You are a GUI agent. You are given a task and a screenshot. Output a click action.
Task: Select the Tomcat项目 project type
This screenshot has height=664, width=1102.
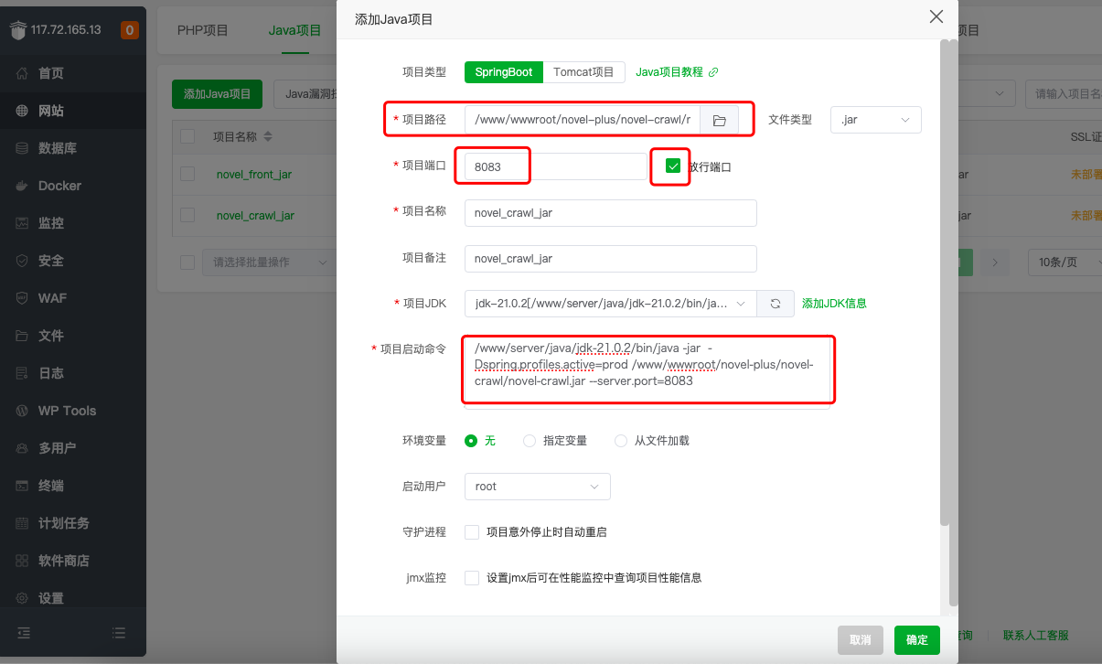click(x=583, y=72)
